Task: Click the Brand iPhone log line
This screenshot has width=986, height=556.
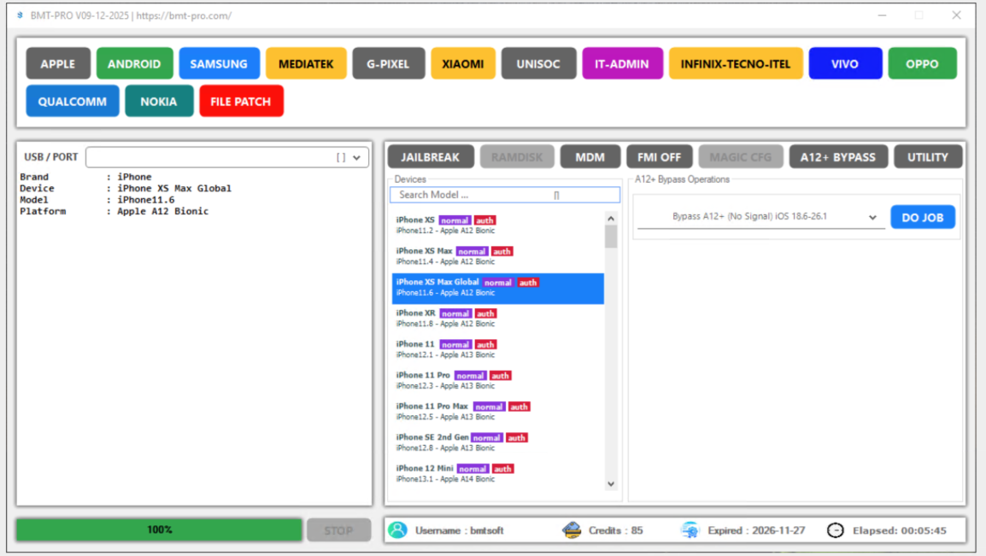Action: coord(85,177)
